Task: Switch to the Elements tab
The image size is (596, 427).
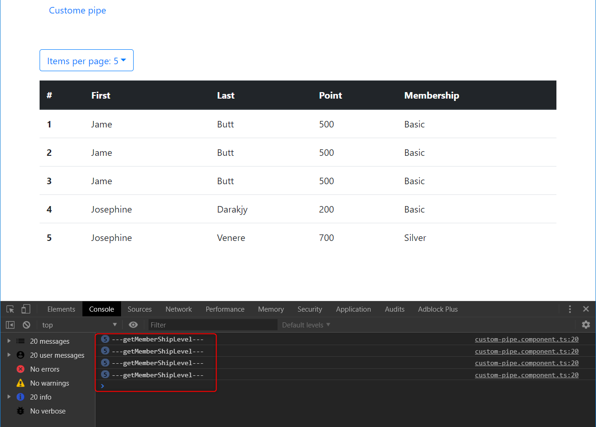Action: [x=61, y=309]
